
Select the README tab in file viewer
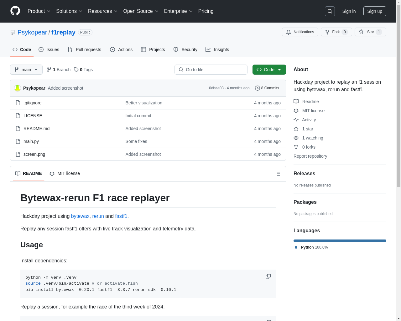pyautogui.click(x=29, y=173)
